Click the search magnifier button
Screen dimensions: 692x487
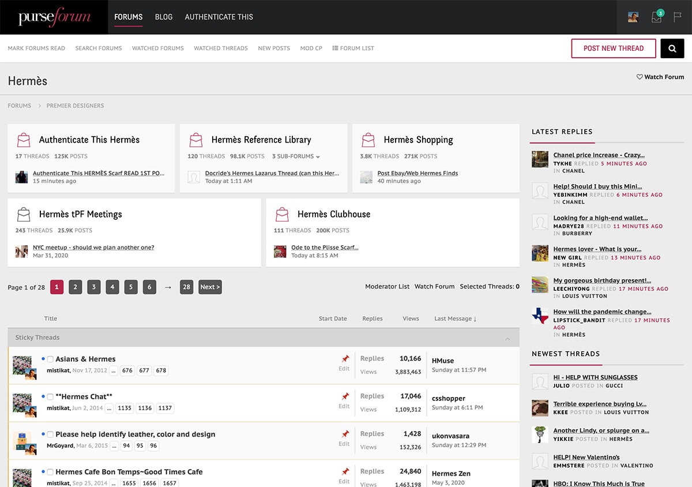point(672,48)
